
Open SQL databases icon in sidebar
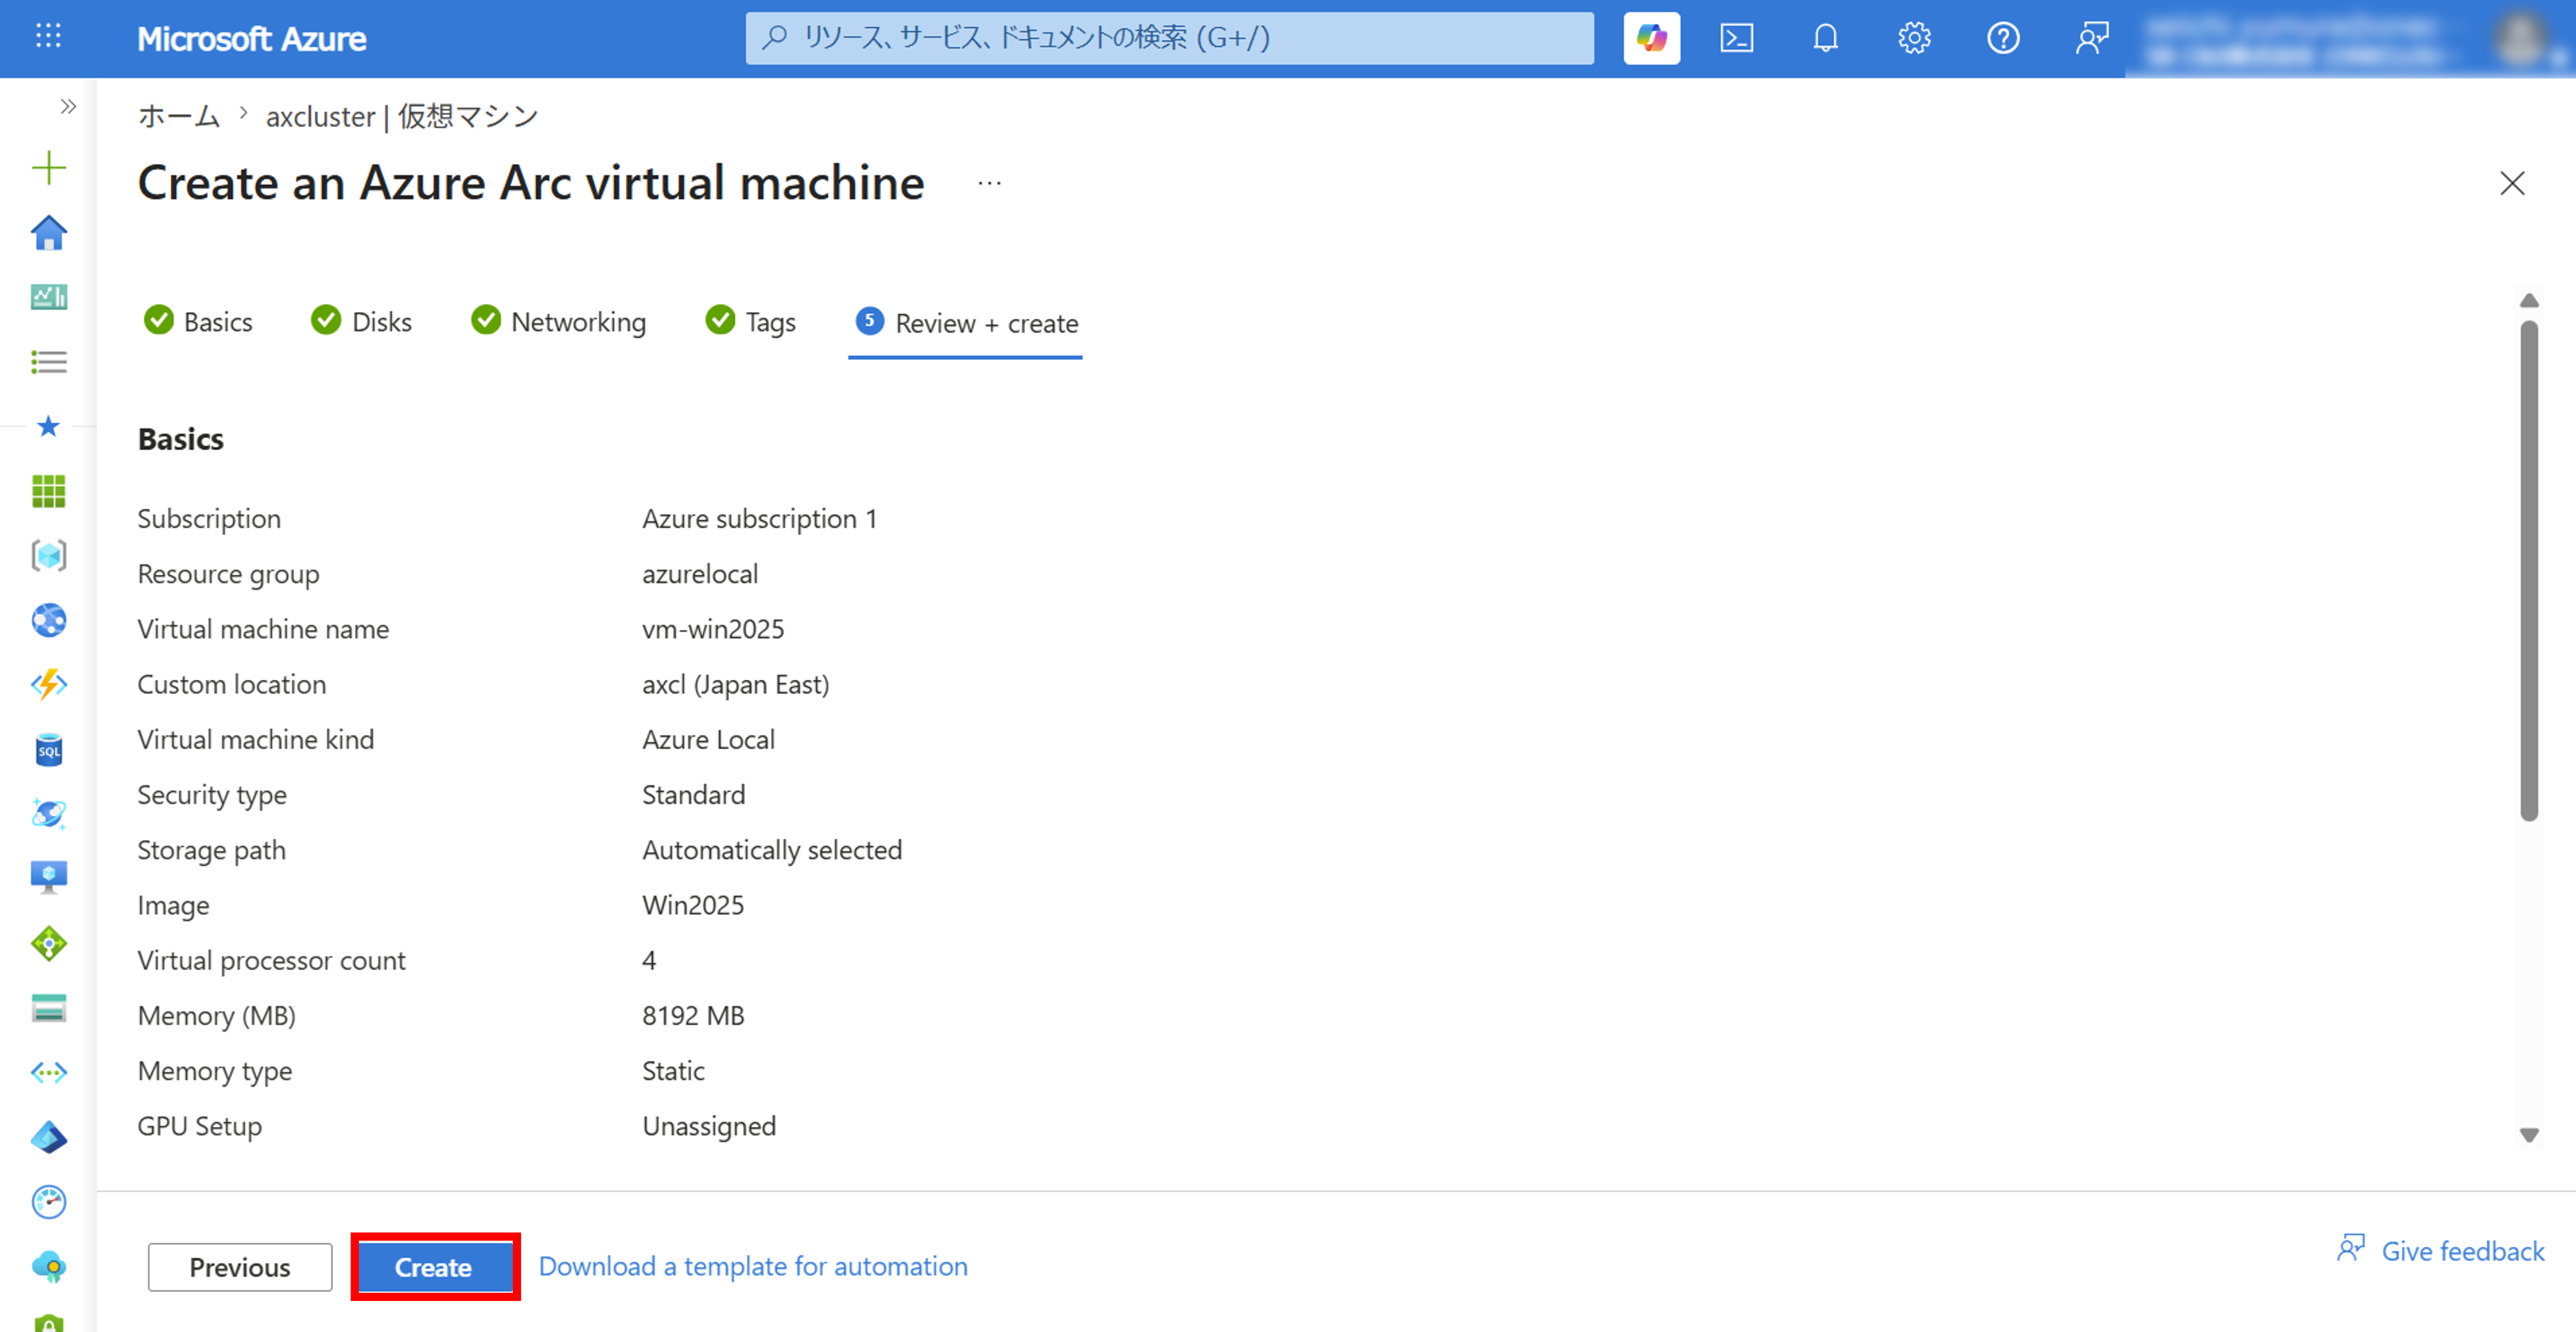pos(48,750)
